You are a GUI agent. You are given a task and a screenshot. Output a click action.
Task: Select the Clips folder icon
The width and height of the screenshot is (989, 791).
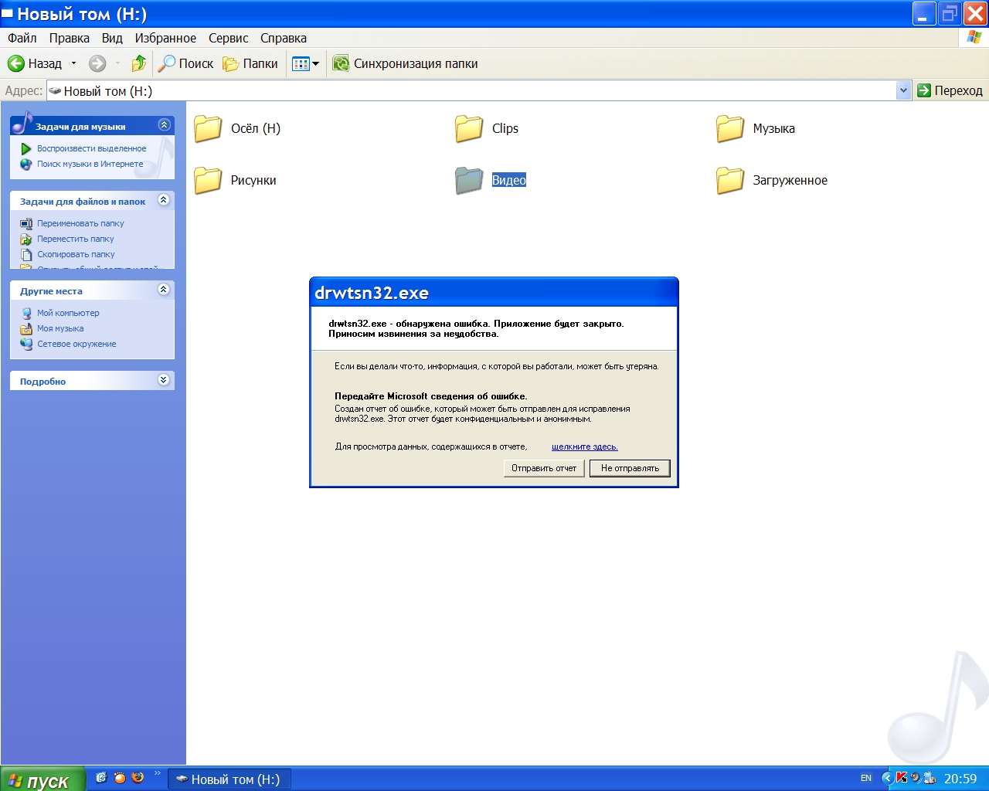469,129
